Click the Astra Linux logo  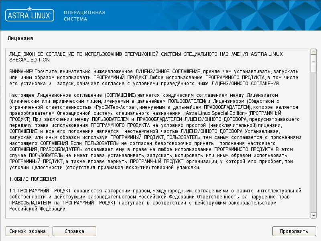(29, 16)
